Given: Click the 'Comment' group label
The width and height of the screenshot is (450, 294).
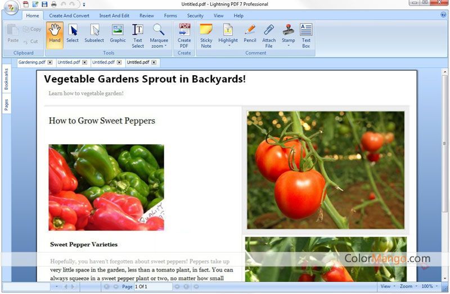Looking at the screenshot, I should (255, 53).
